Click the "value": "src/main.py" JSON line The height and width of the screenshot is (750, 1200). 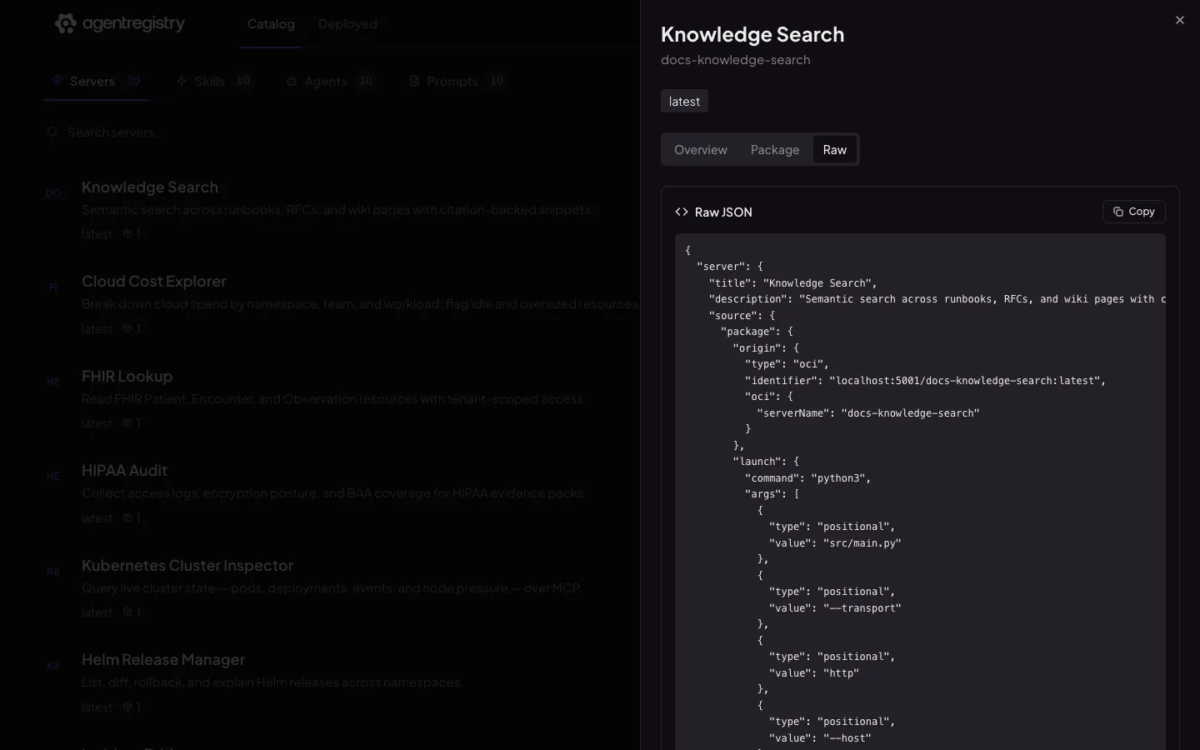[835, 542]
